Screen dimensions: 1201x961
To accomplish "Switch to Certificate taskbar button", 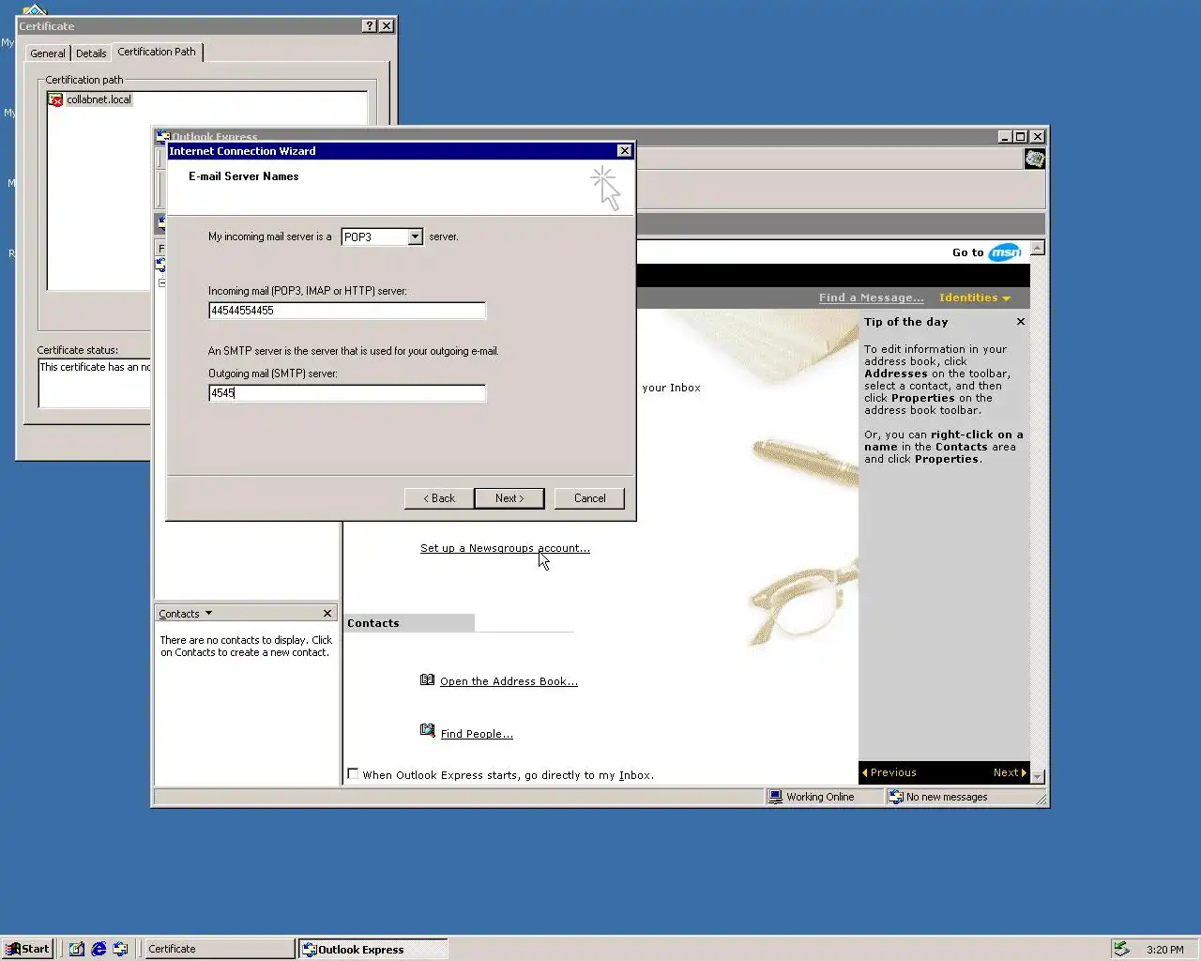I will tap(220, 949).
